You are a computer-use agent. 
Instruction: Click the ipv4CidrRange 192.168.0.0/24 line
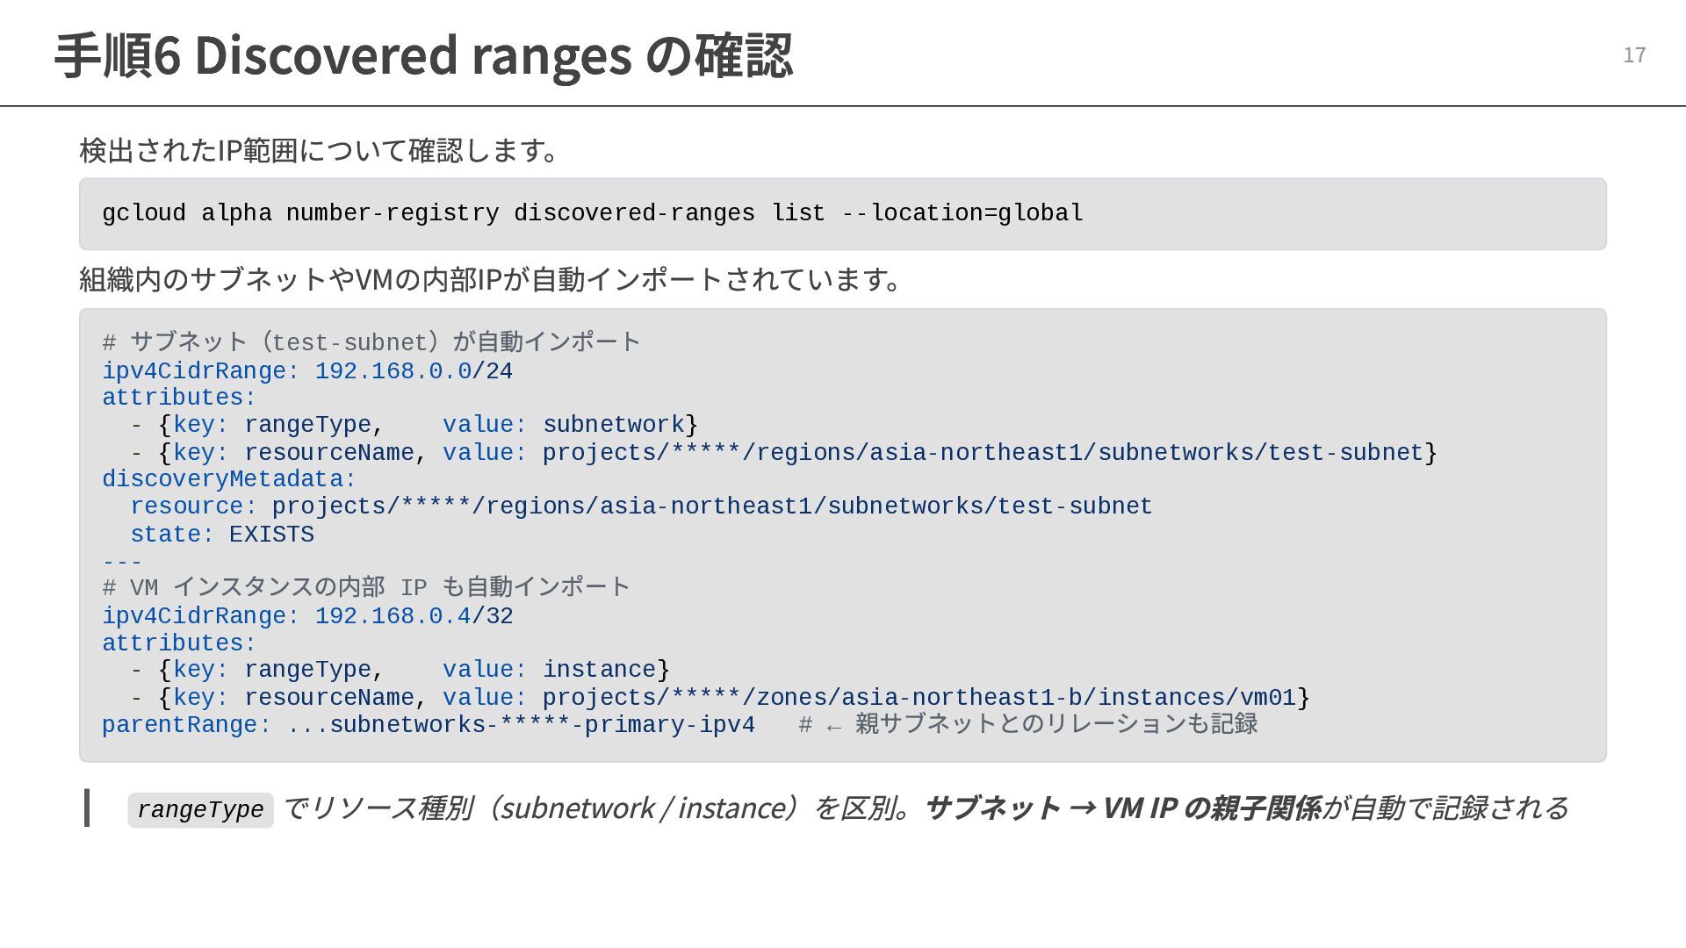point(307,371)
